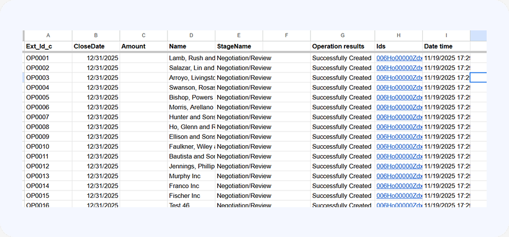Select cell OP0012
This screenshot has height=237, width=509.
point(48,166)
